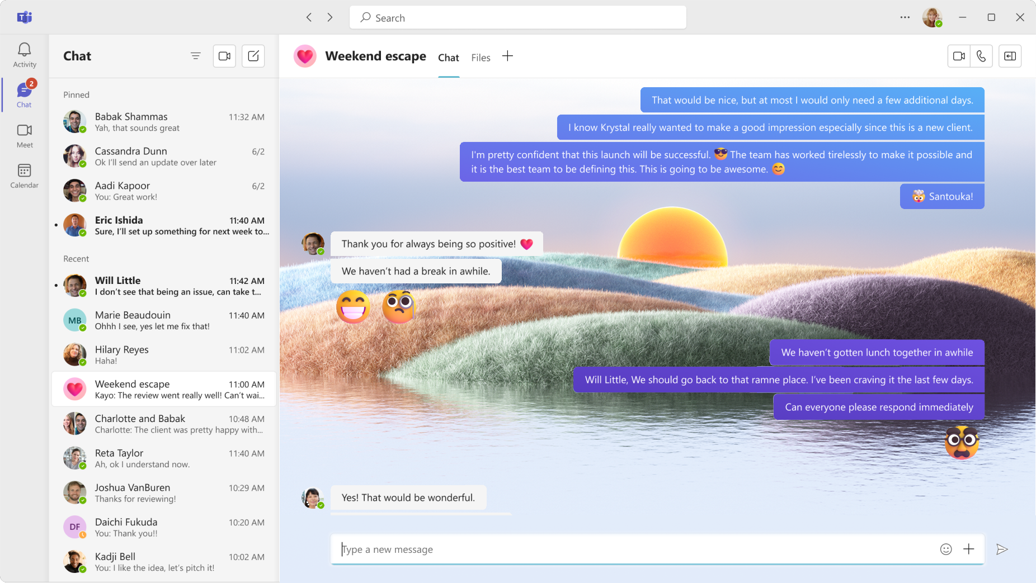Viewport: 1036px width, 583px height.
Task: Add a tab with the plus button
Action: [x=507, y=56]
